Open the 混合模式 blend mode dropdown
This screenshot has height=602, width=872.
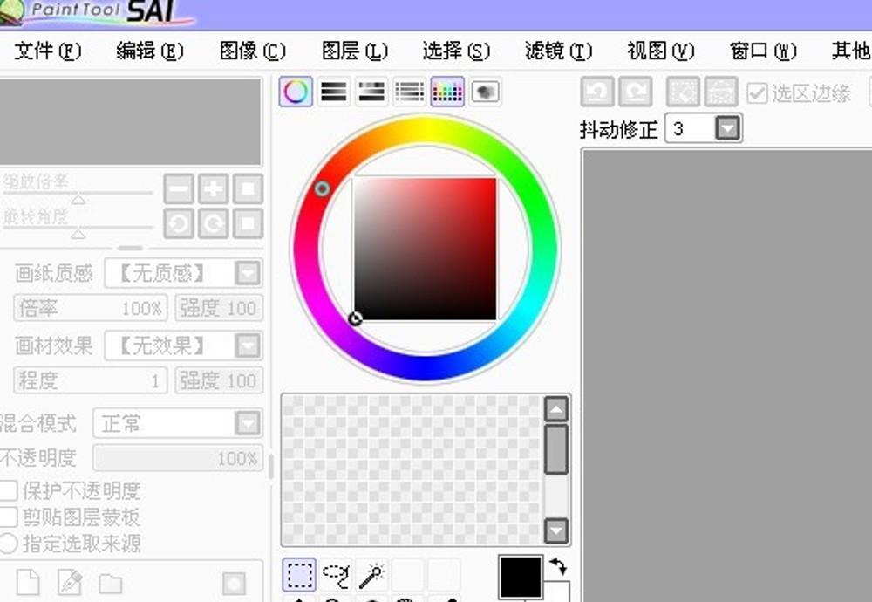pos(249,424)
